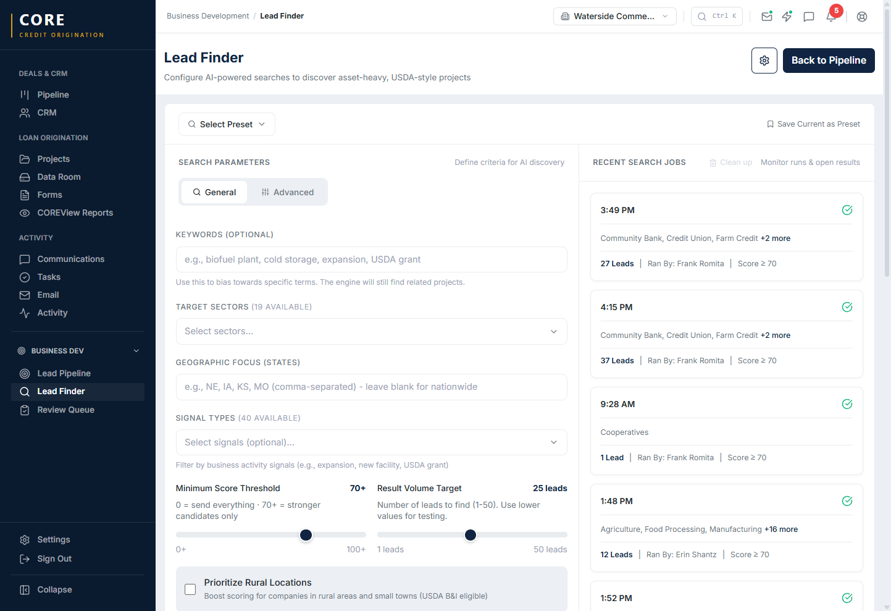Click the Back to Pipeline button
The height and width of the screenshot is (611, 891).
[829, 61]
